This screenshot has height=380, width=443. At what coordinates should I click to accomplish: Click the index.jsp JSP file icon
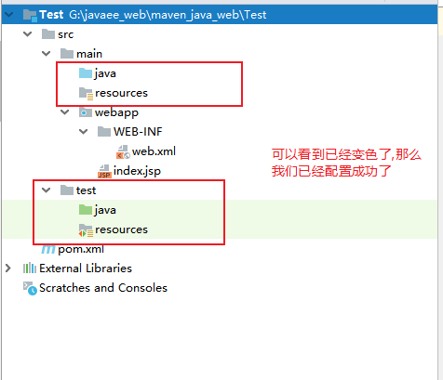[104, 171]
